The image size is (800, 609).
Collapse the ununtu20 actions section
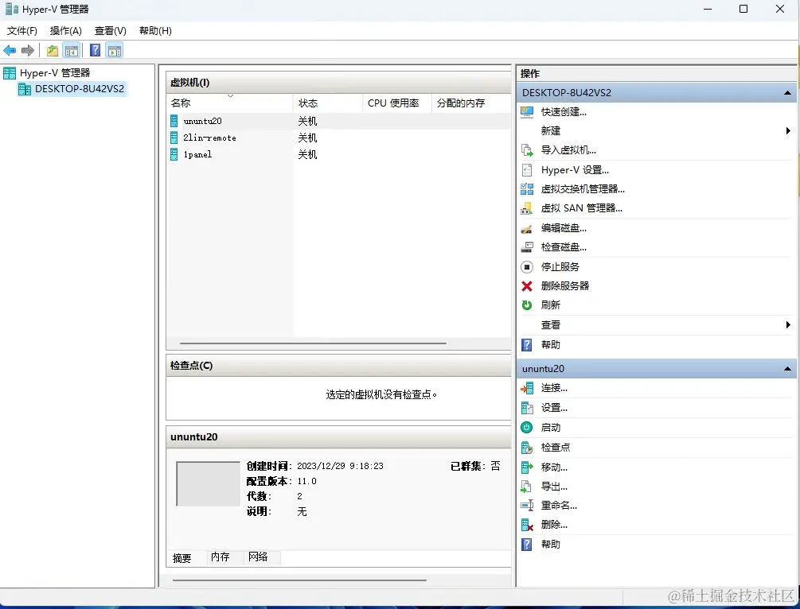click(787, 368)
